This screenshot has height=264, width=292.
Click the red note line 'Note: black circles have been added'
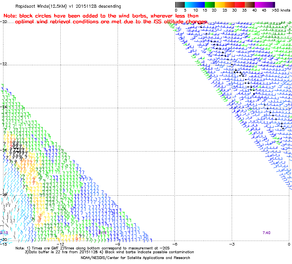[101, 16]
